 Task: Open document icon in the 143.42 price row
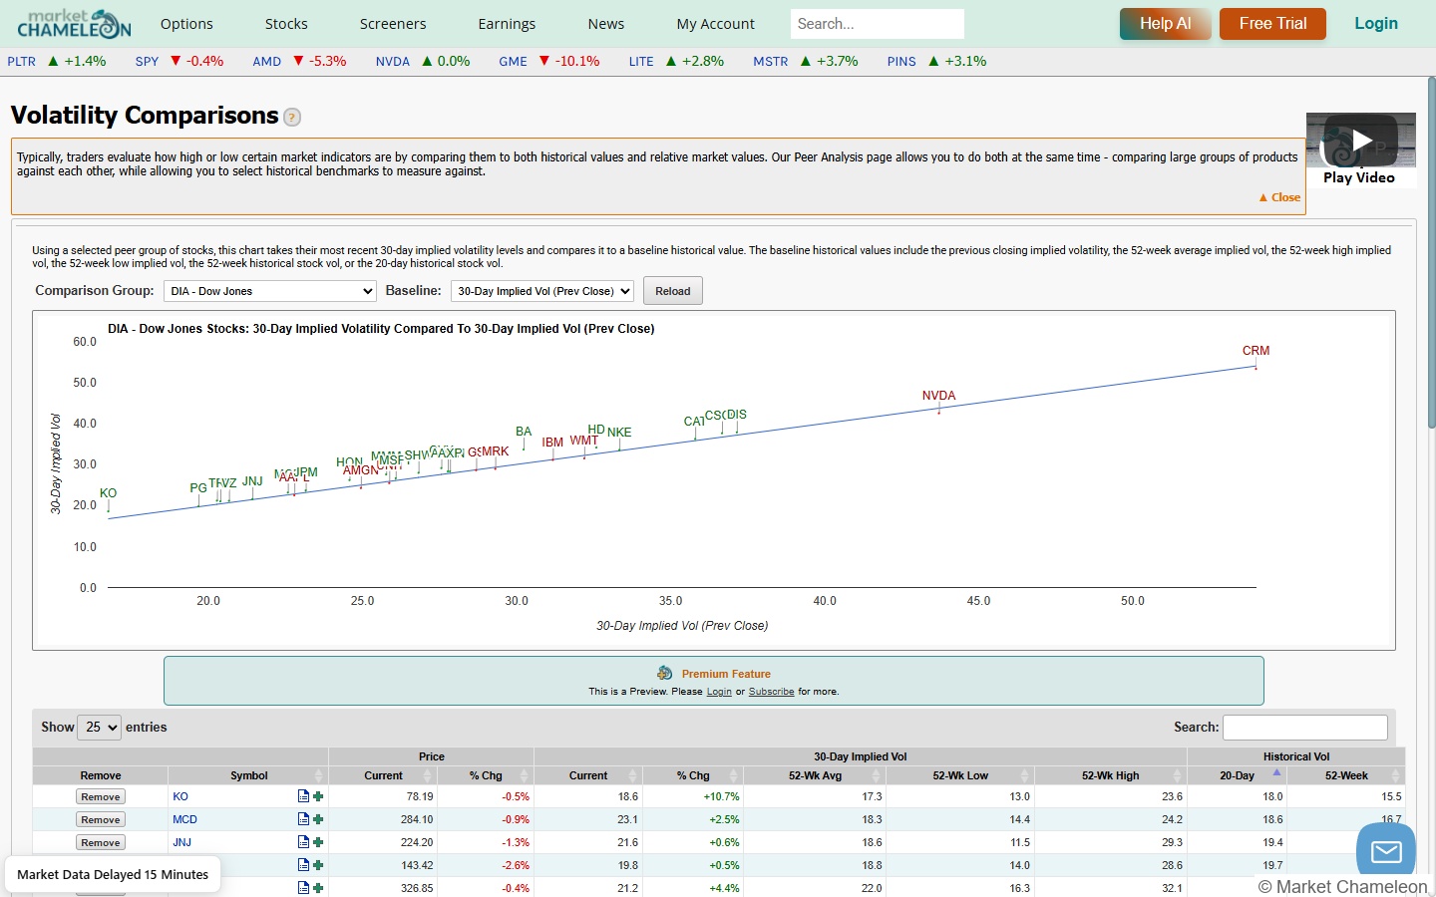click(x=303, y=865)
